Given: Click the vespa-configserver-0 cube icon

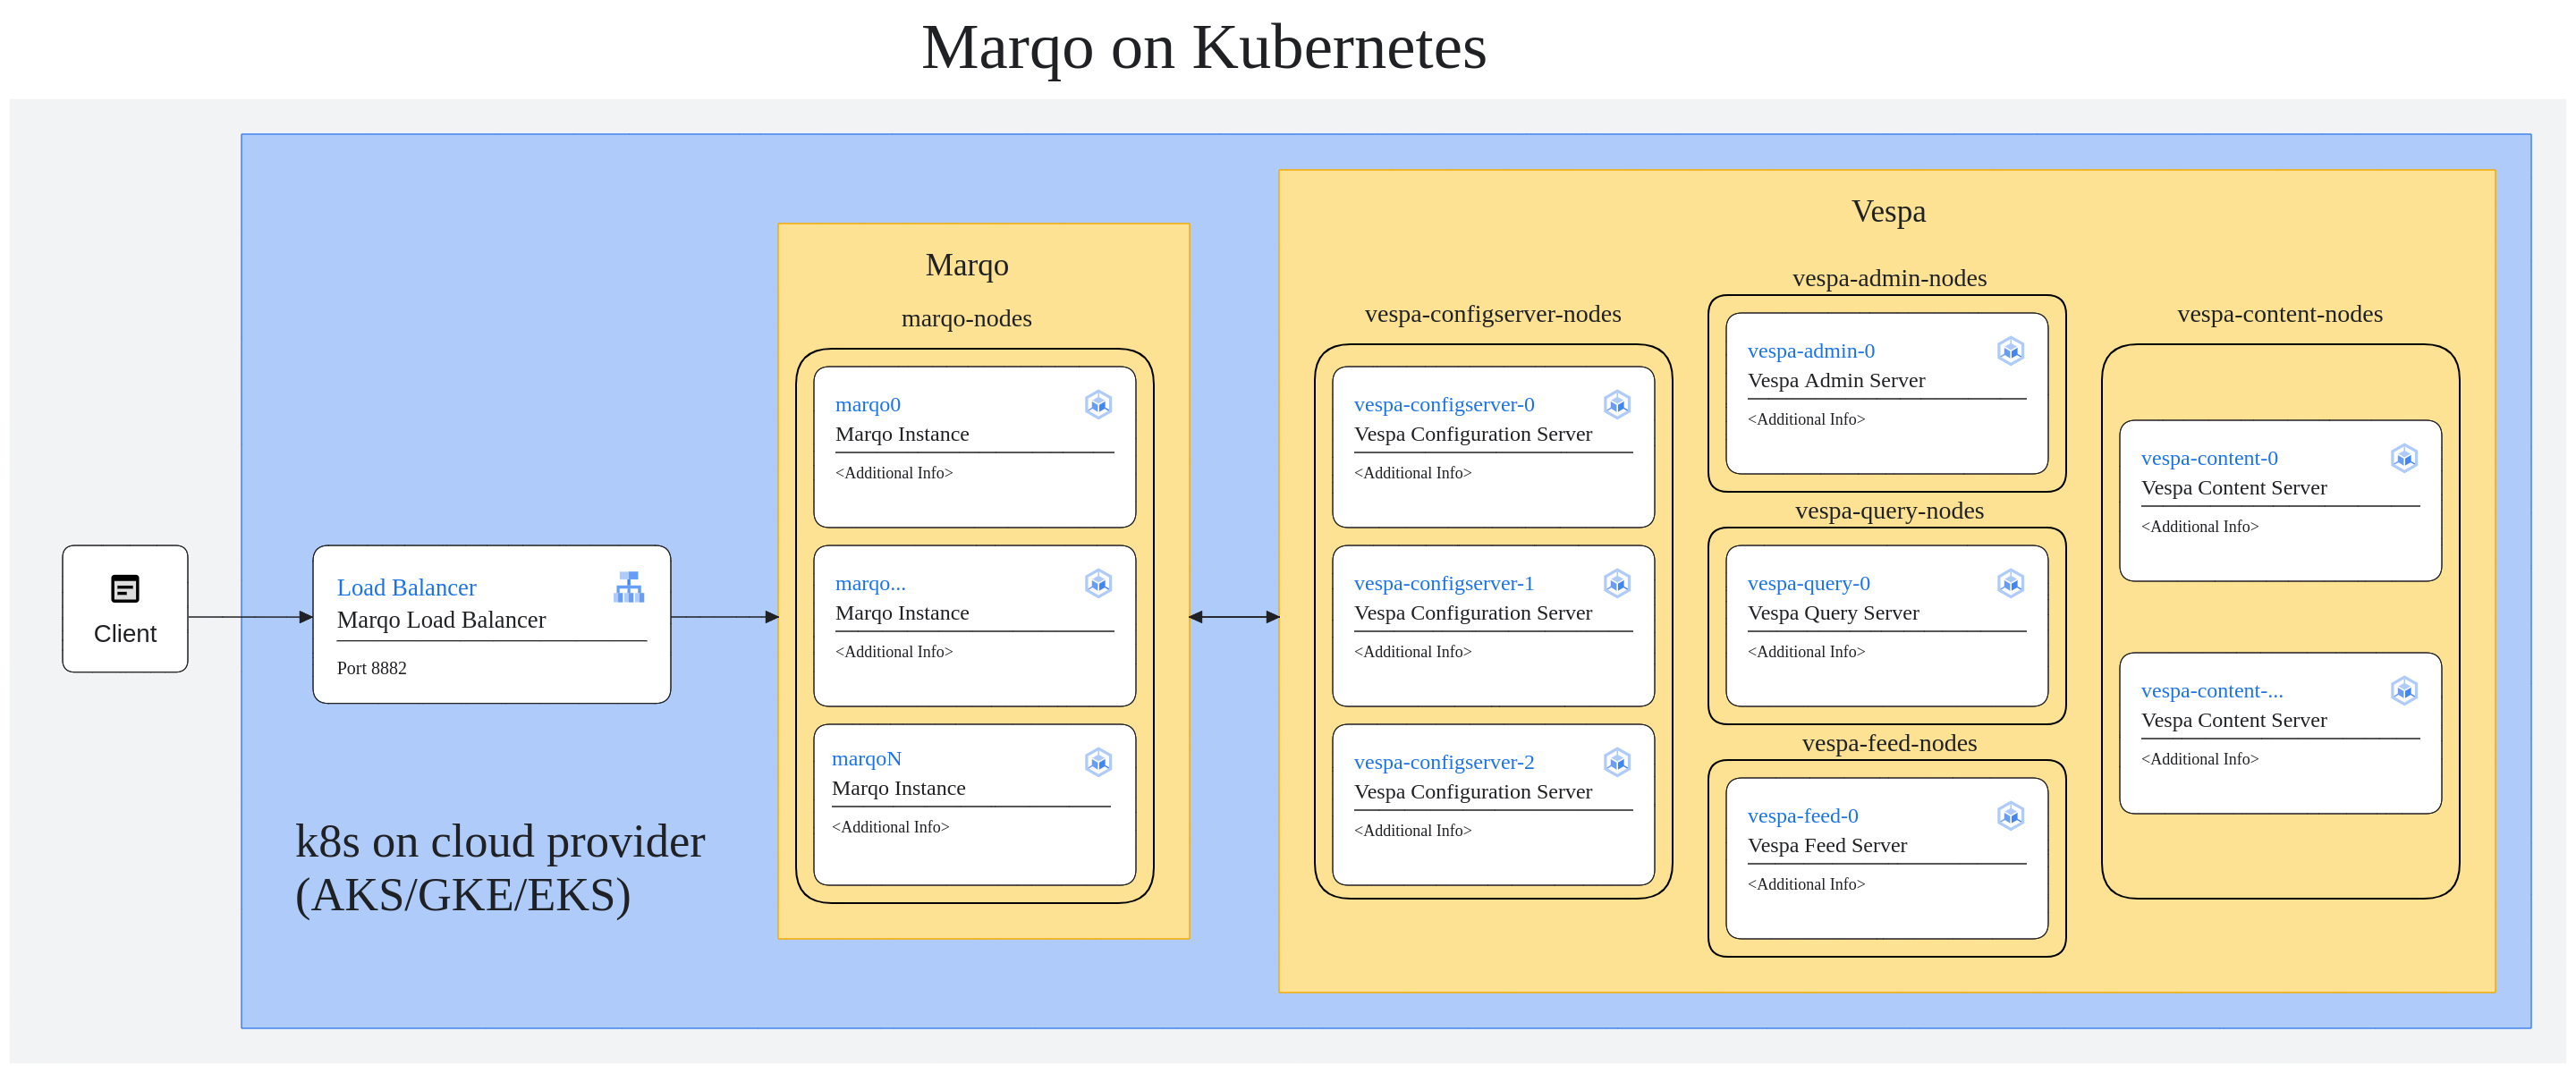Looking at the screenshot, I should pyautogui.click(x=1617, y=404).
